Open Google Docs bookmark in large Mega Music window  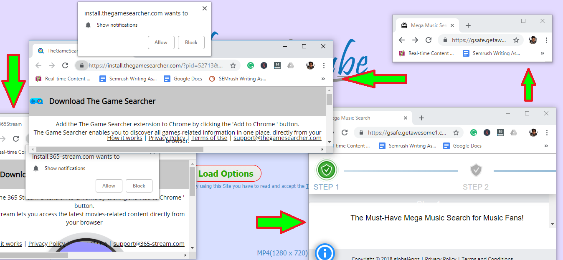point(462,146)
